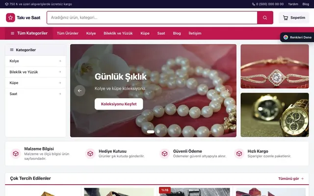
Task: Focus the product search input field
Action: (152, 18)
